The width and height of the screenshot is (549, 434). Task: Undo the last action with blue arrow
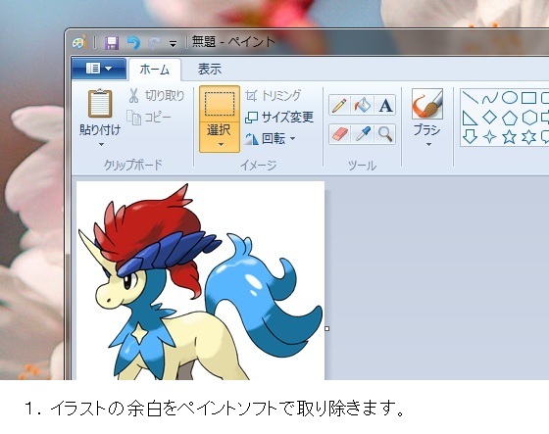(x=133, y=43)
